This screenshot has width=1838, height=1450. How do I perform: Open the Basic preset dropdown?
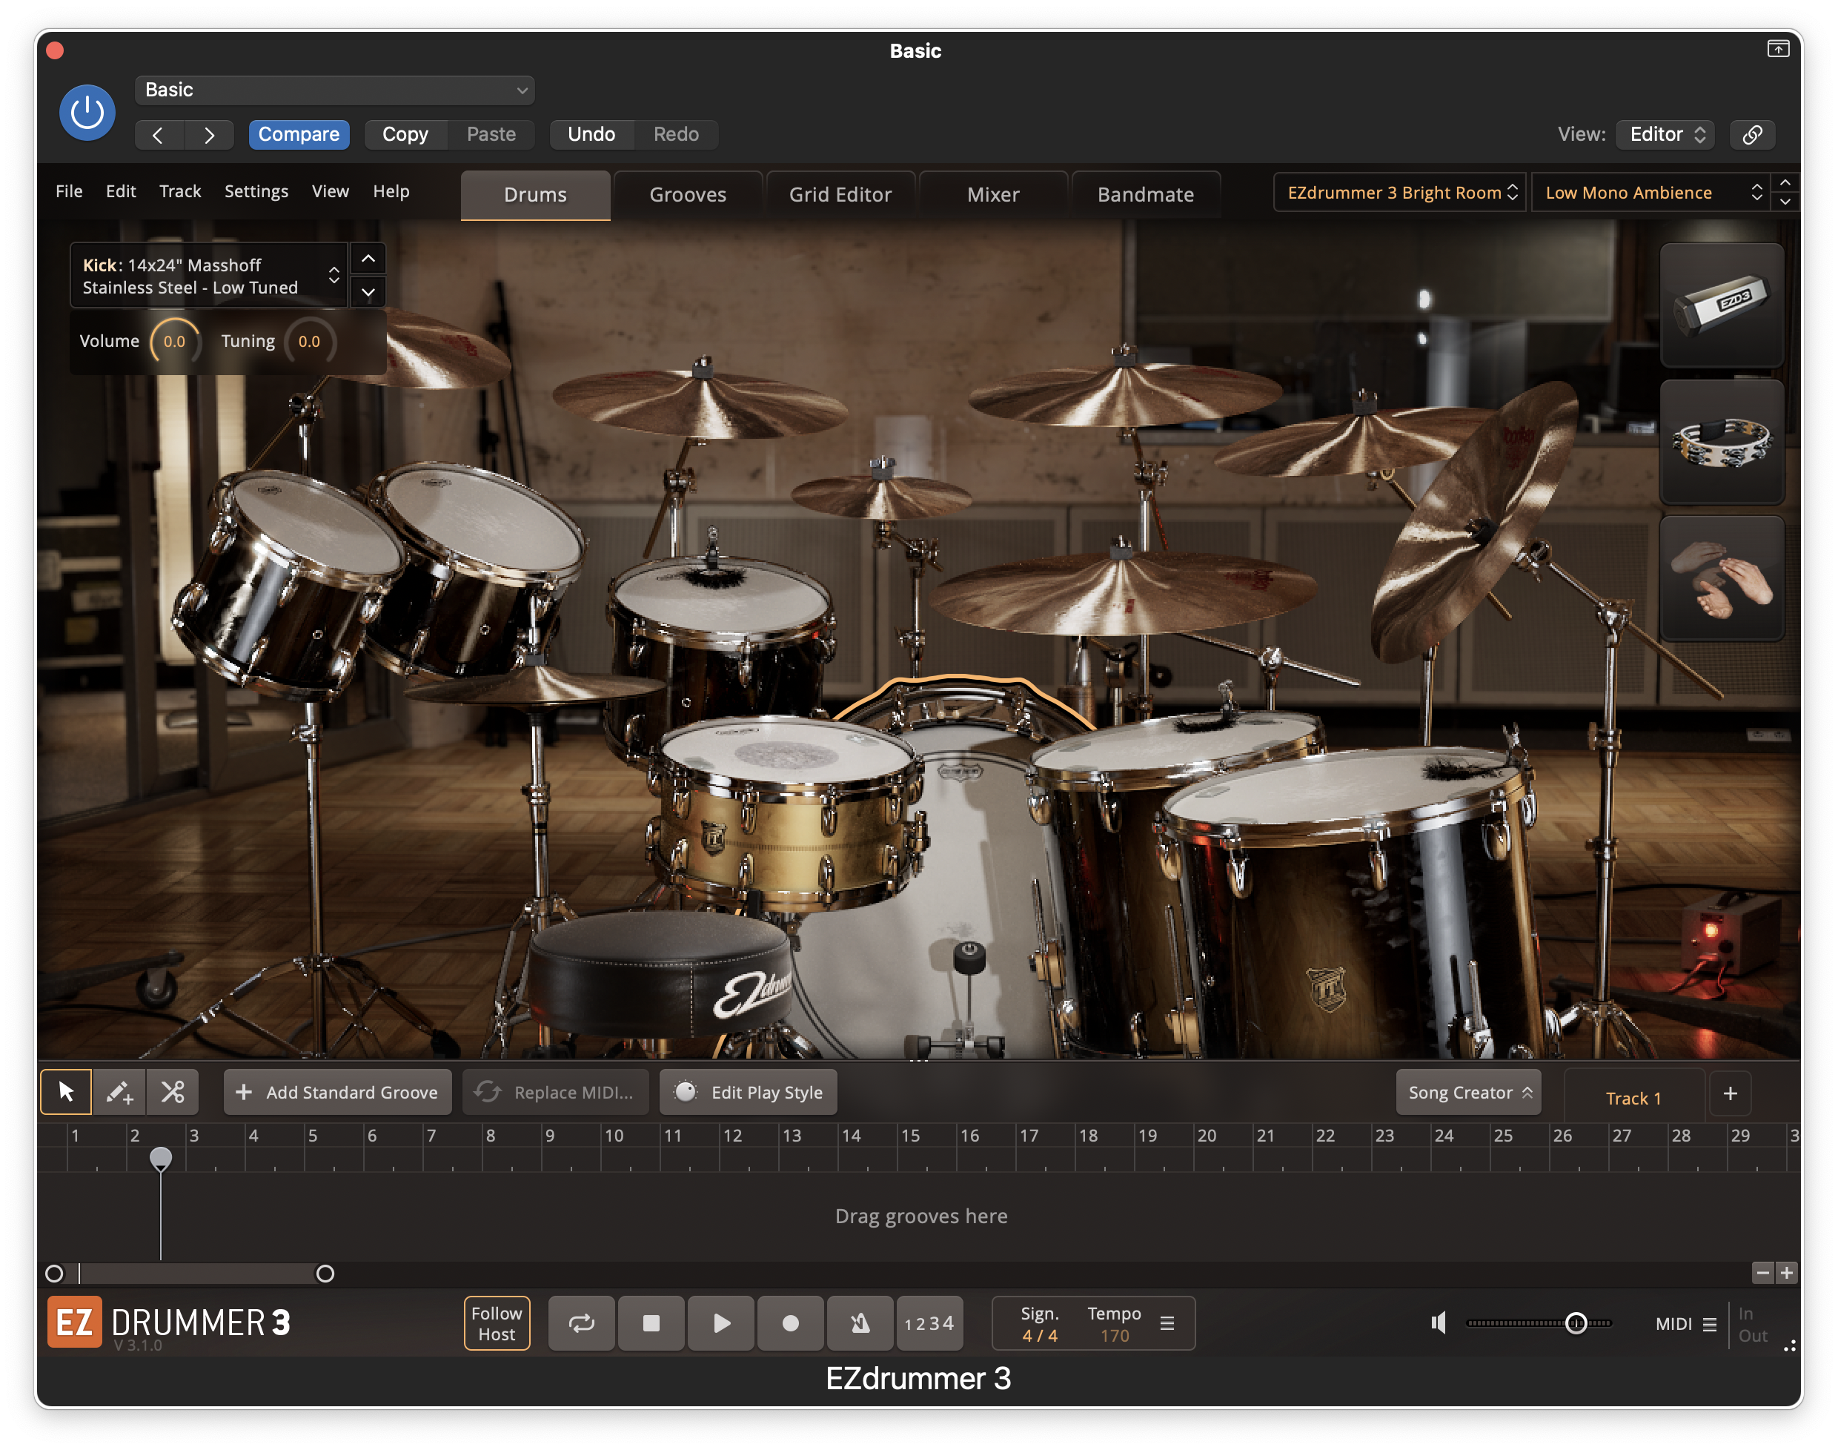click(x=334, y=90)
